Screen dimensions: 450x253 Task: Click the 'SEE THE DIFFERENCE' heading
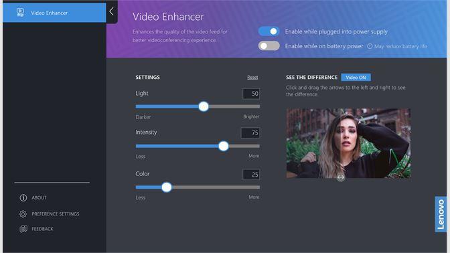(x=311, y=77)
